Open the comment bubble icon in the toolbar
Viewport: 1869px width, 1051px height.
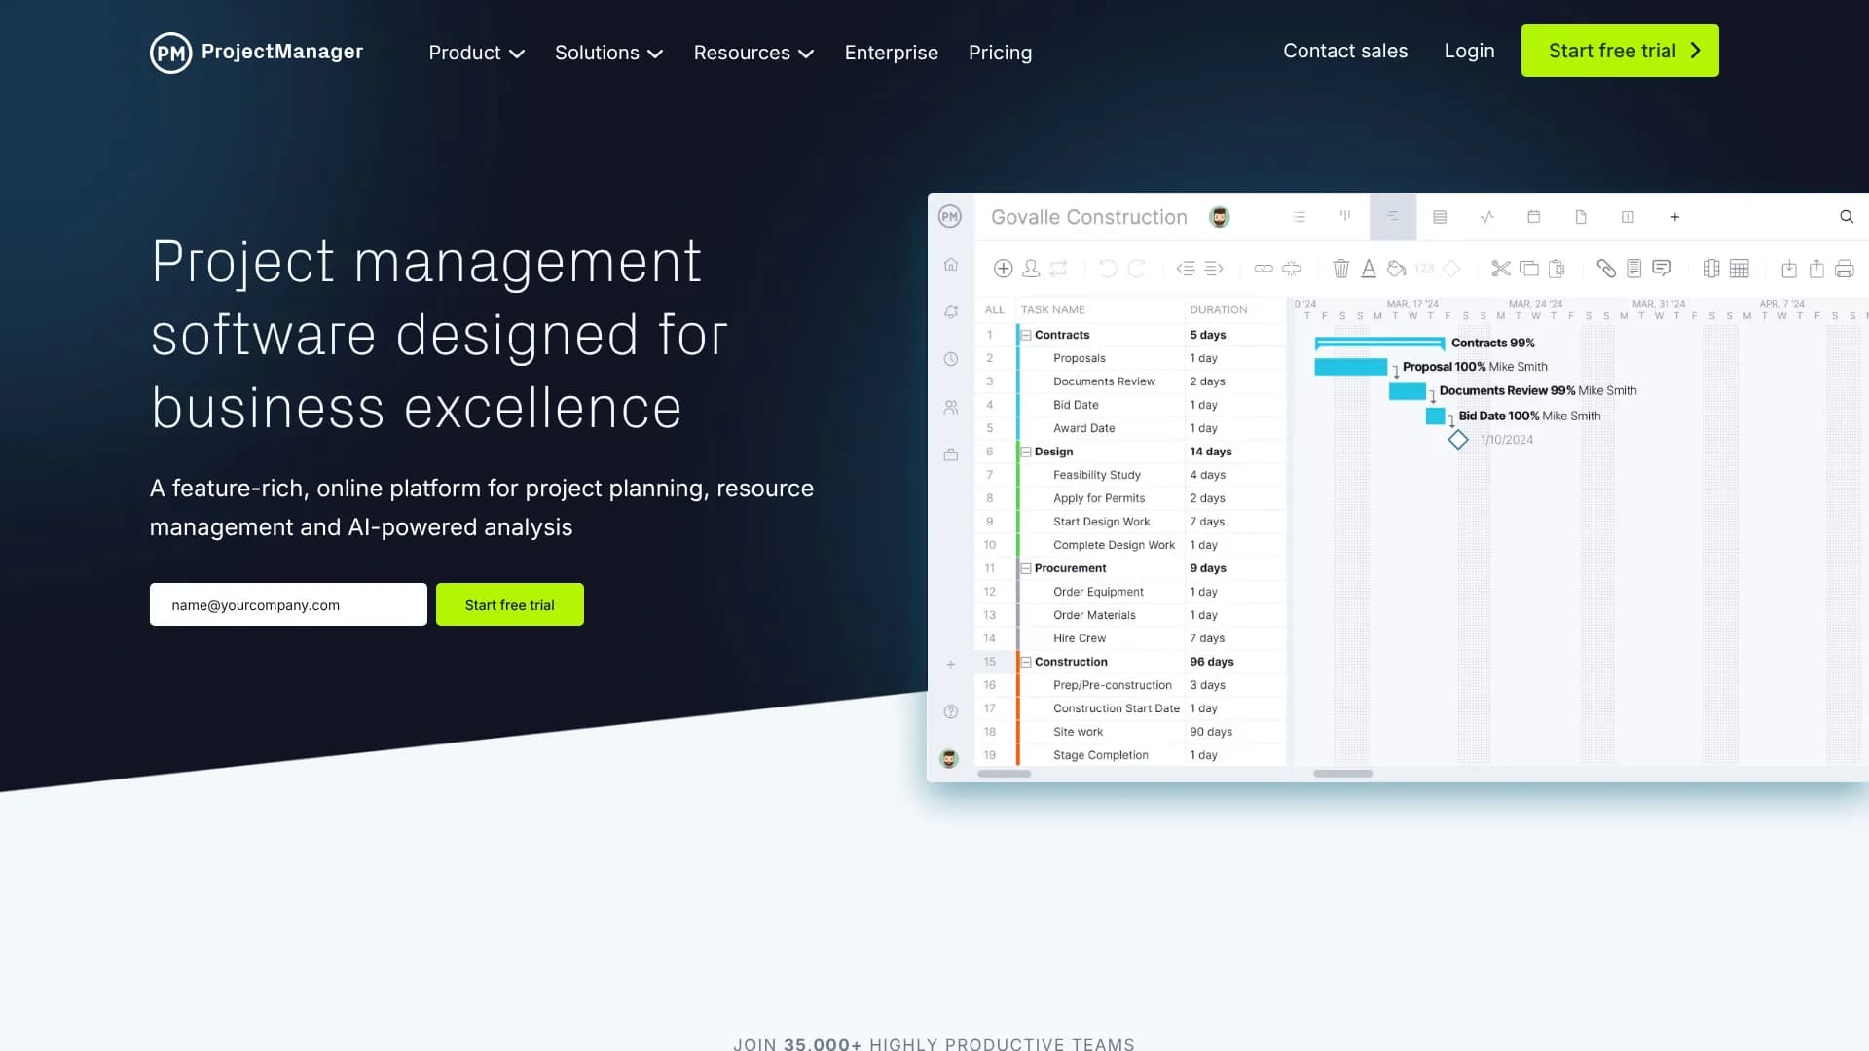tap(1662, 269)
